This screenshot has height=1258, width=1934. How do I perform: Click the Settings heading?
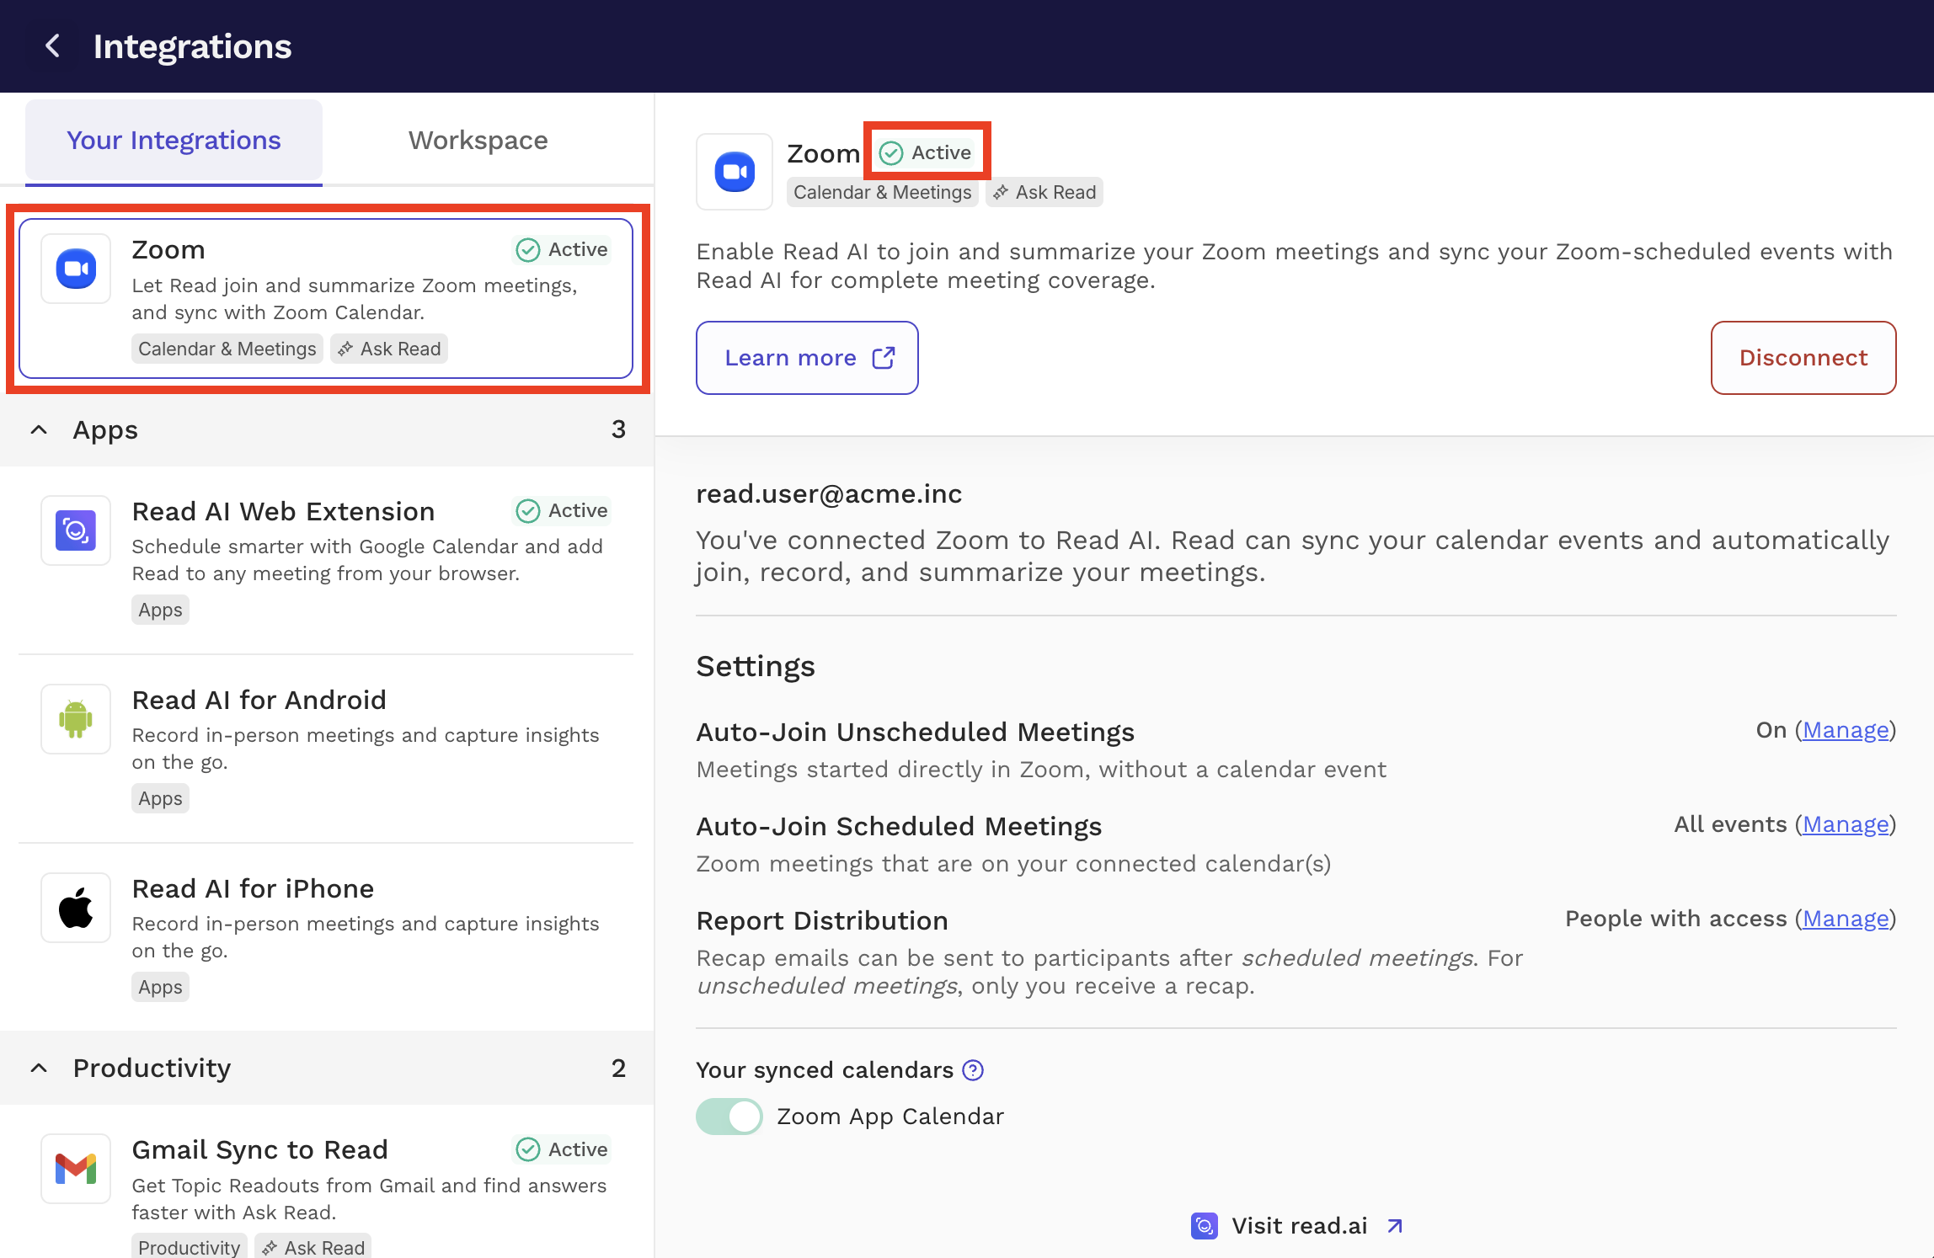756,666
